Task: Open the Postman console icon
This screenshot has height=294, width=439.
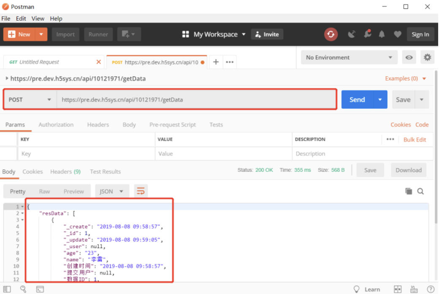Action: coord(40,289)
